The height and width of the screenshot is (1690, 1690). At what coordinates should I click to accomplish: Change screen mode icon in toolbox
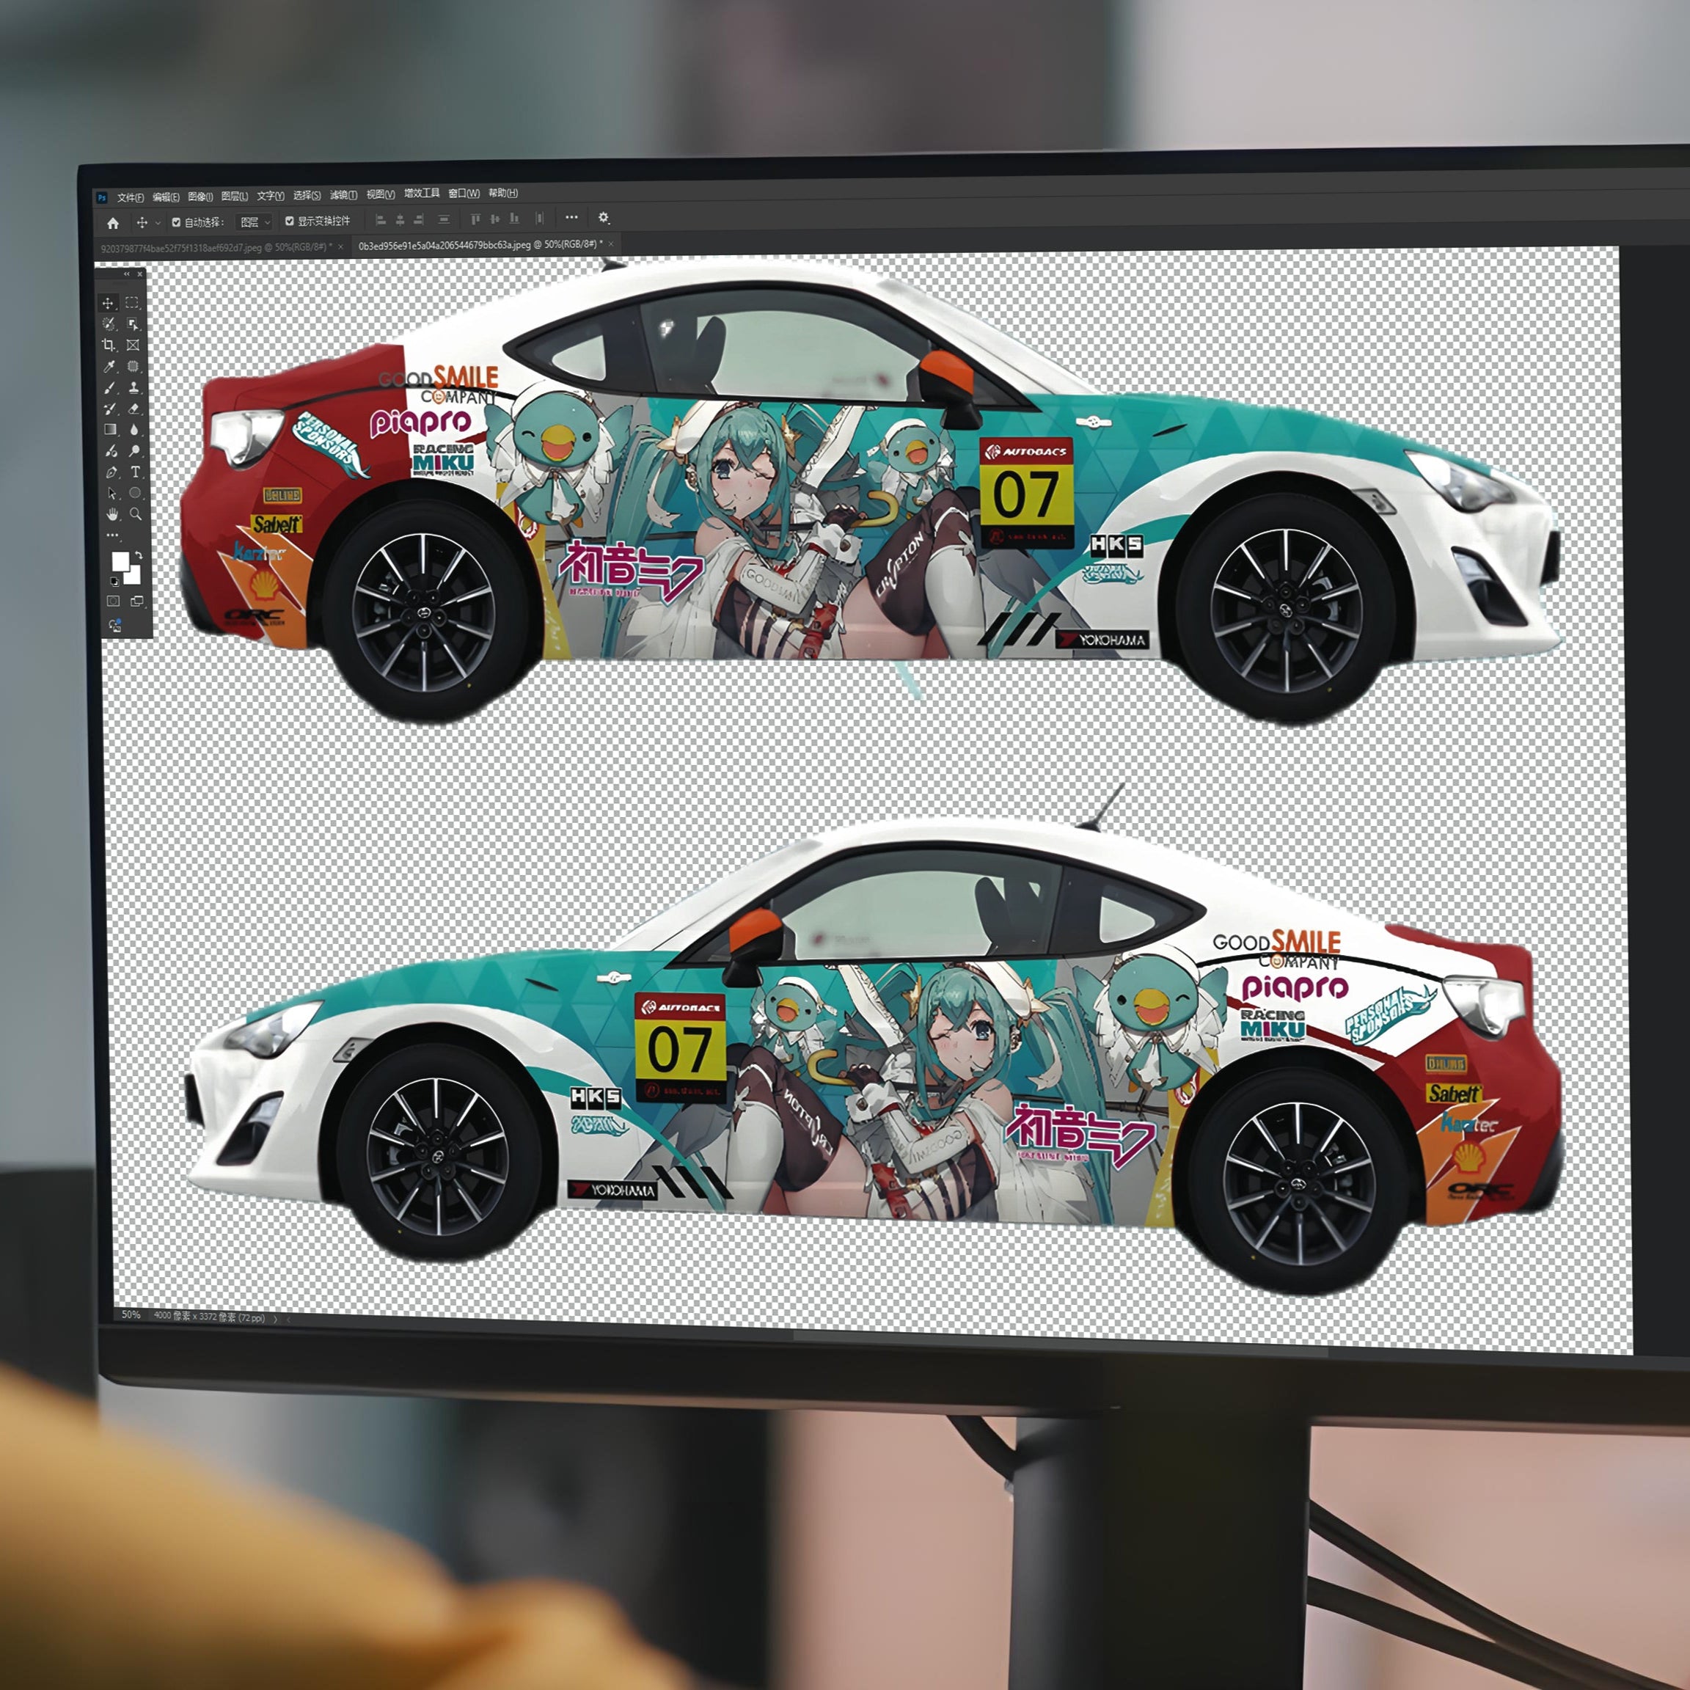[137, 601]
